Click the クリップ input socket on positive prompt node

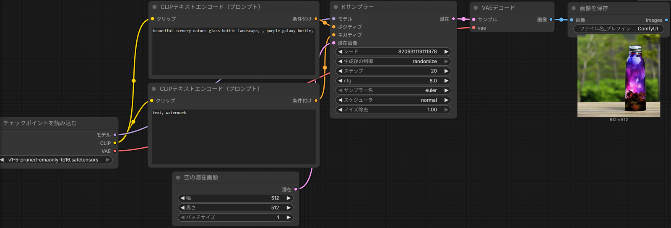[x=153, y=19]
